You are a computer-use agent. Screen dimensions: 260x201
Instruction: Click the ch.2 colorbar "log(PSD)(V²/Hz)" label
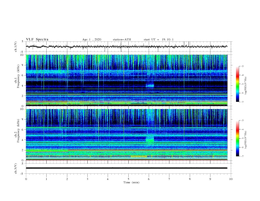(246, 140)
